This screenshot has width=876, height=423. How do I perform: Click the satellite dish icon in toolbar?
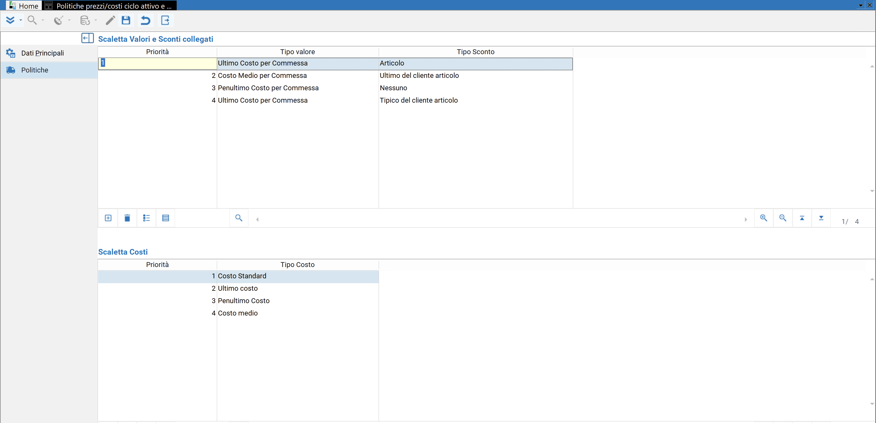[x=59, y=20]
